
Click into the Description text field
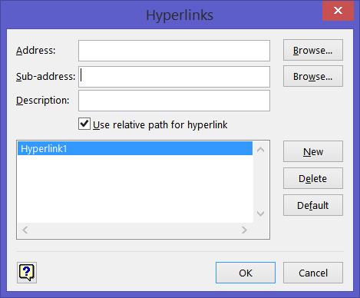pos(174,101)
